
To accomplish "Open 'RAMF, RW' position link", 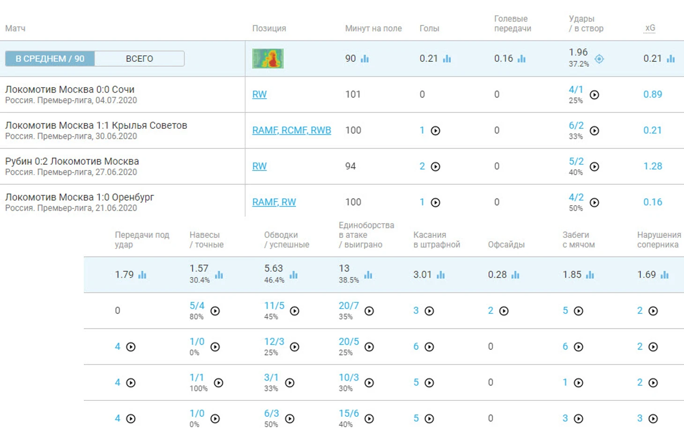I will point(274,202).
